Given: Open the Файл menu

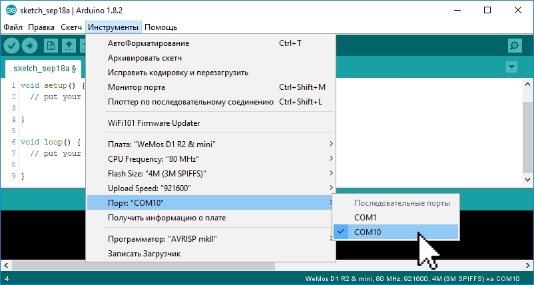Looking at the screenshot, I should tap(13, 27).
